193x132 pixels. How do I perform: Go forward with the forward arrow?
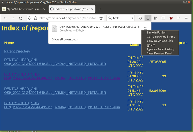coord(13,18)
